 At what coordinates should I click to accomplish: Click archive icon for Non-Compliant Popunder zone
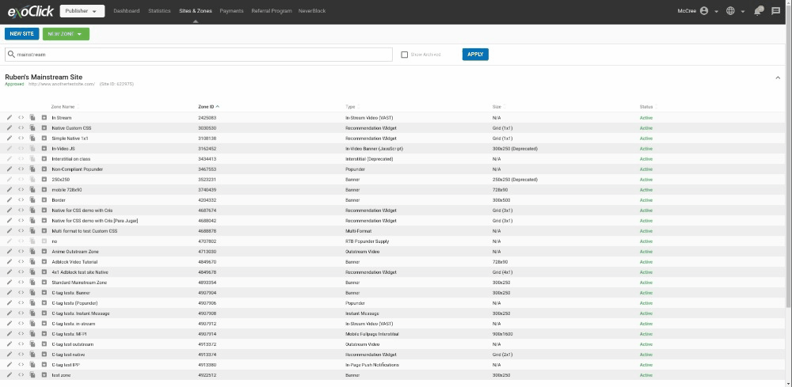44,169
